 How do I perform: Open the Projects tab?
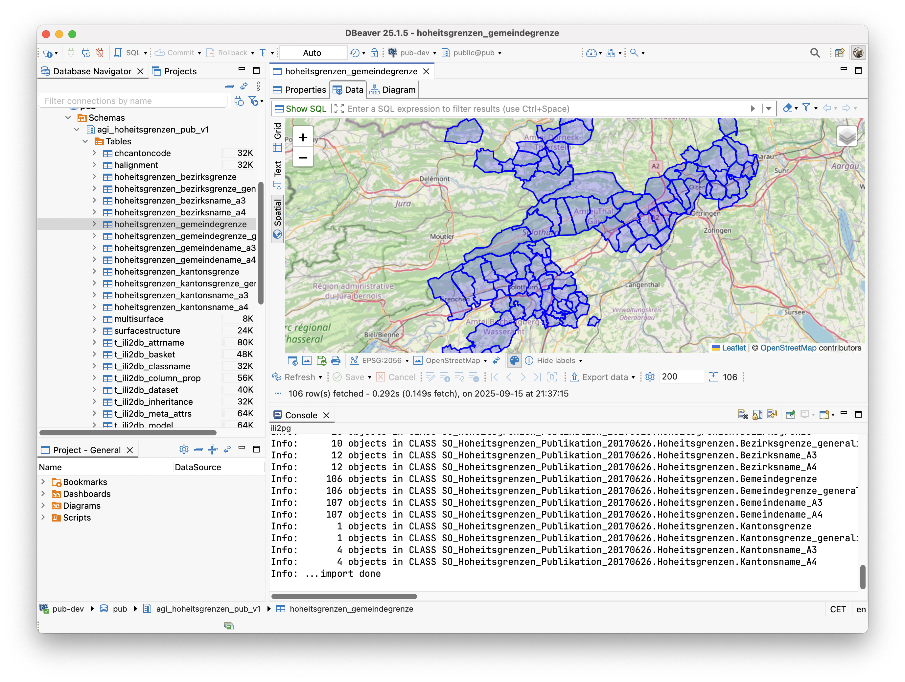click(175, 71)
